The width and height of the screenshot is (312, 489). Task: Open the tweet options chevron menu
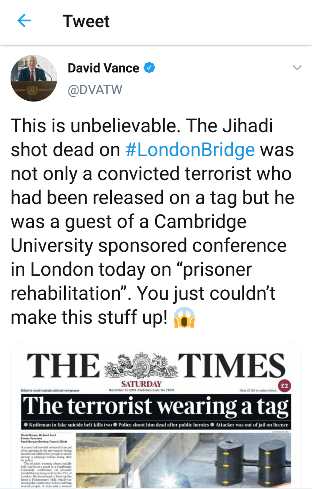point(297,68)
